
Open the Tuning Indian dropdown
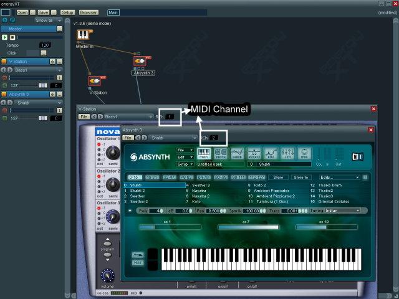(x=342, y=211)
